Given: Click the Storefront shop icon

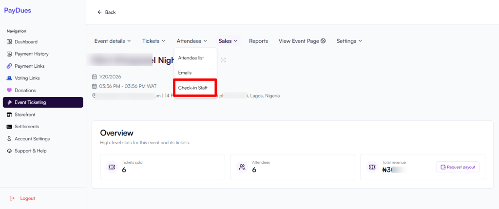Looking at the screenshot, I should [9, 114].
